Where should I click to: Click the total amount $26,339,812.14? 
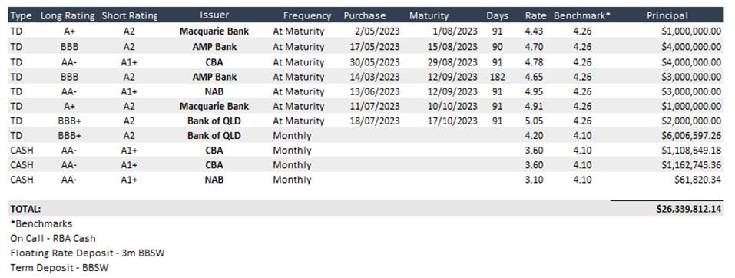(x=689, y=209)
